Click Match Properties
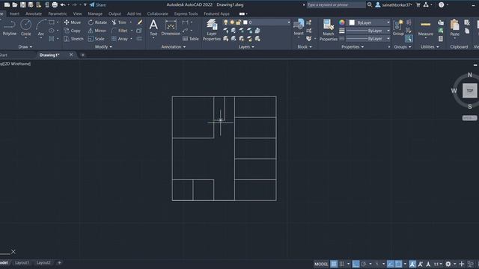This screenshot has height=269, width=479. 329,30
